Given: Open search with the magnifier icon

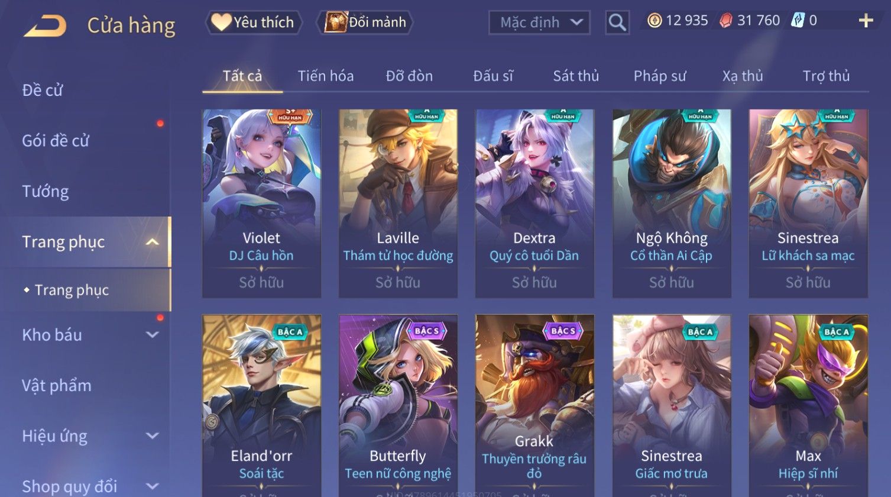Looking at the screenshot, I should click(617, 22).
